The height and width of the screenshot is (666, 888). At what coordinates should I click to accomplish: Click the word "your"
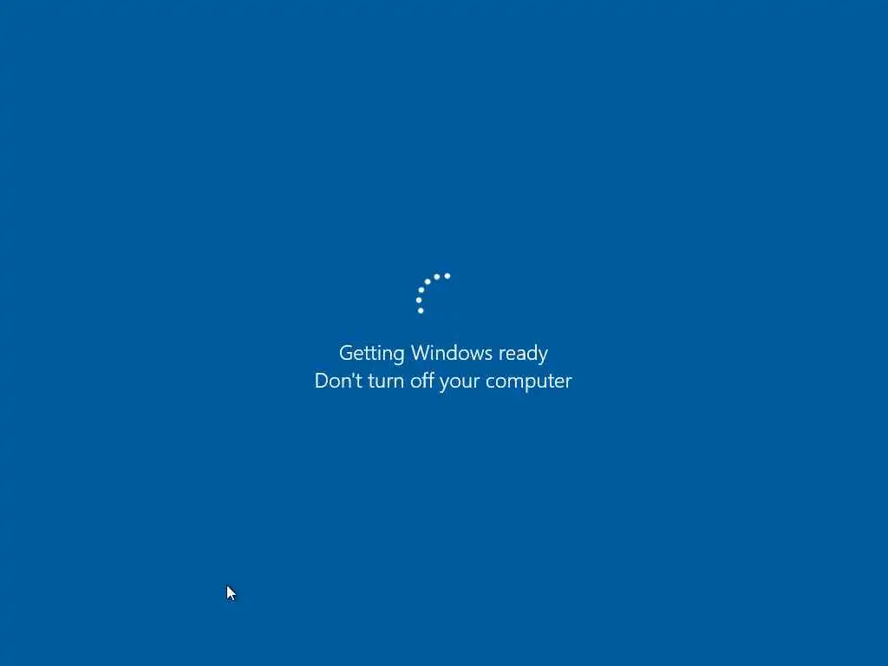(x=460, y=382)
